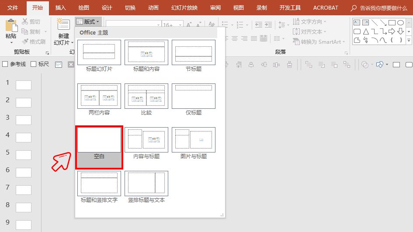Click the gray X icon beside ruler
The height and width of the screenshot is (232, 413).
71,64
